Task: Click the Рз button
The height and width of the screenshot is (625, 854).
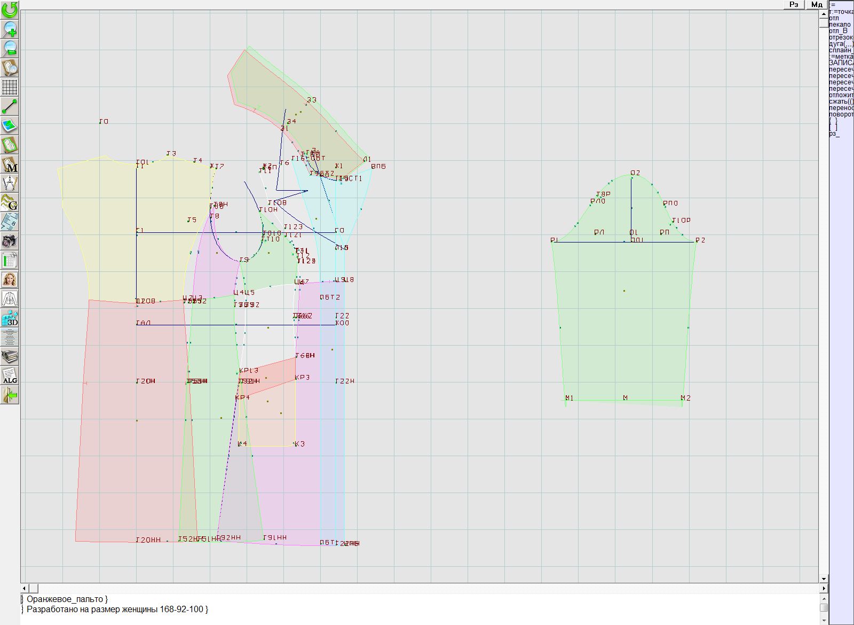Action: click(794, 4)
